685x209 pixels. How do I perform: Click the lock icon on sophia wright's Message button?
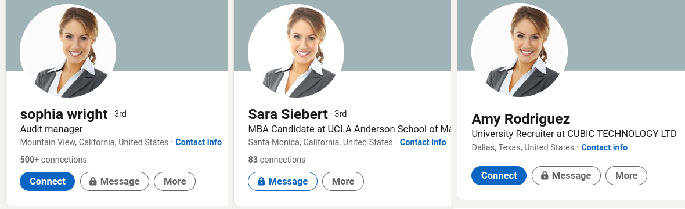pyautogui.click(x=93, y=182)
